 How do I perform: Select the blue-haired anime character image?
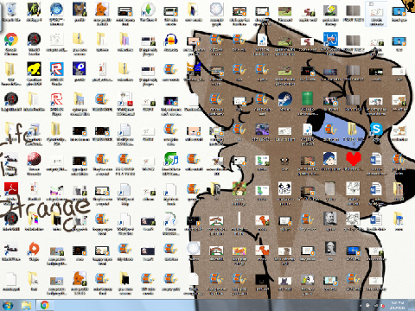[x=330, y=159]
